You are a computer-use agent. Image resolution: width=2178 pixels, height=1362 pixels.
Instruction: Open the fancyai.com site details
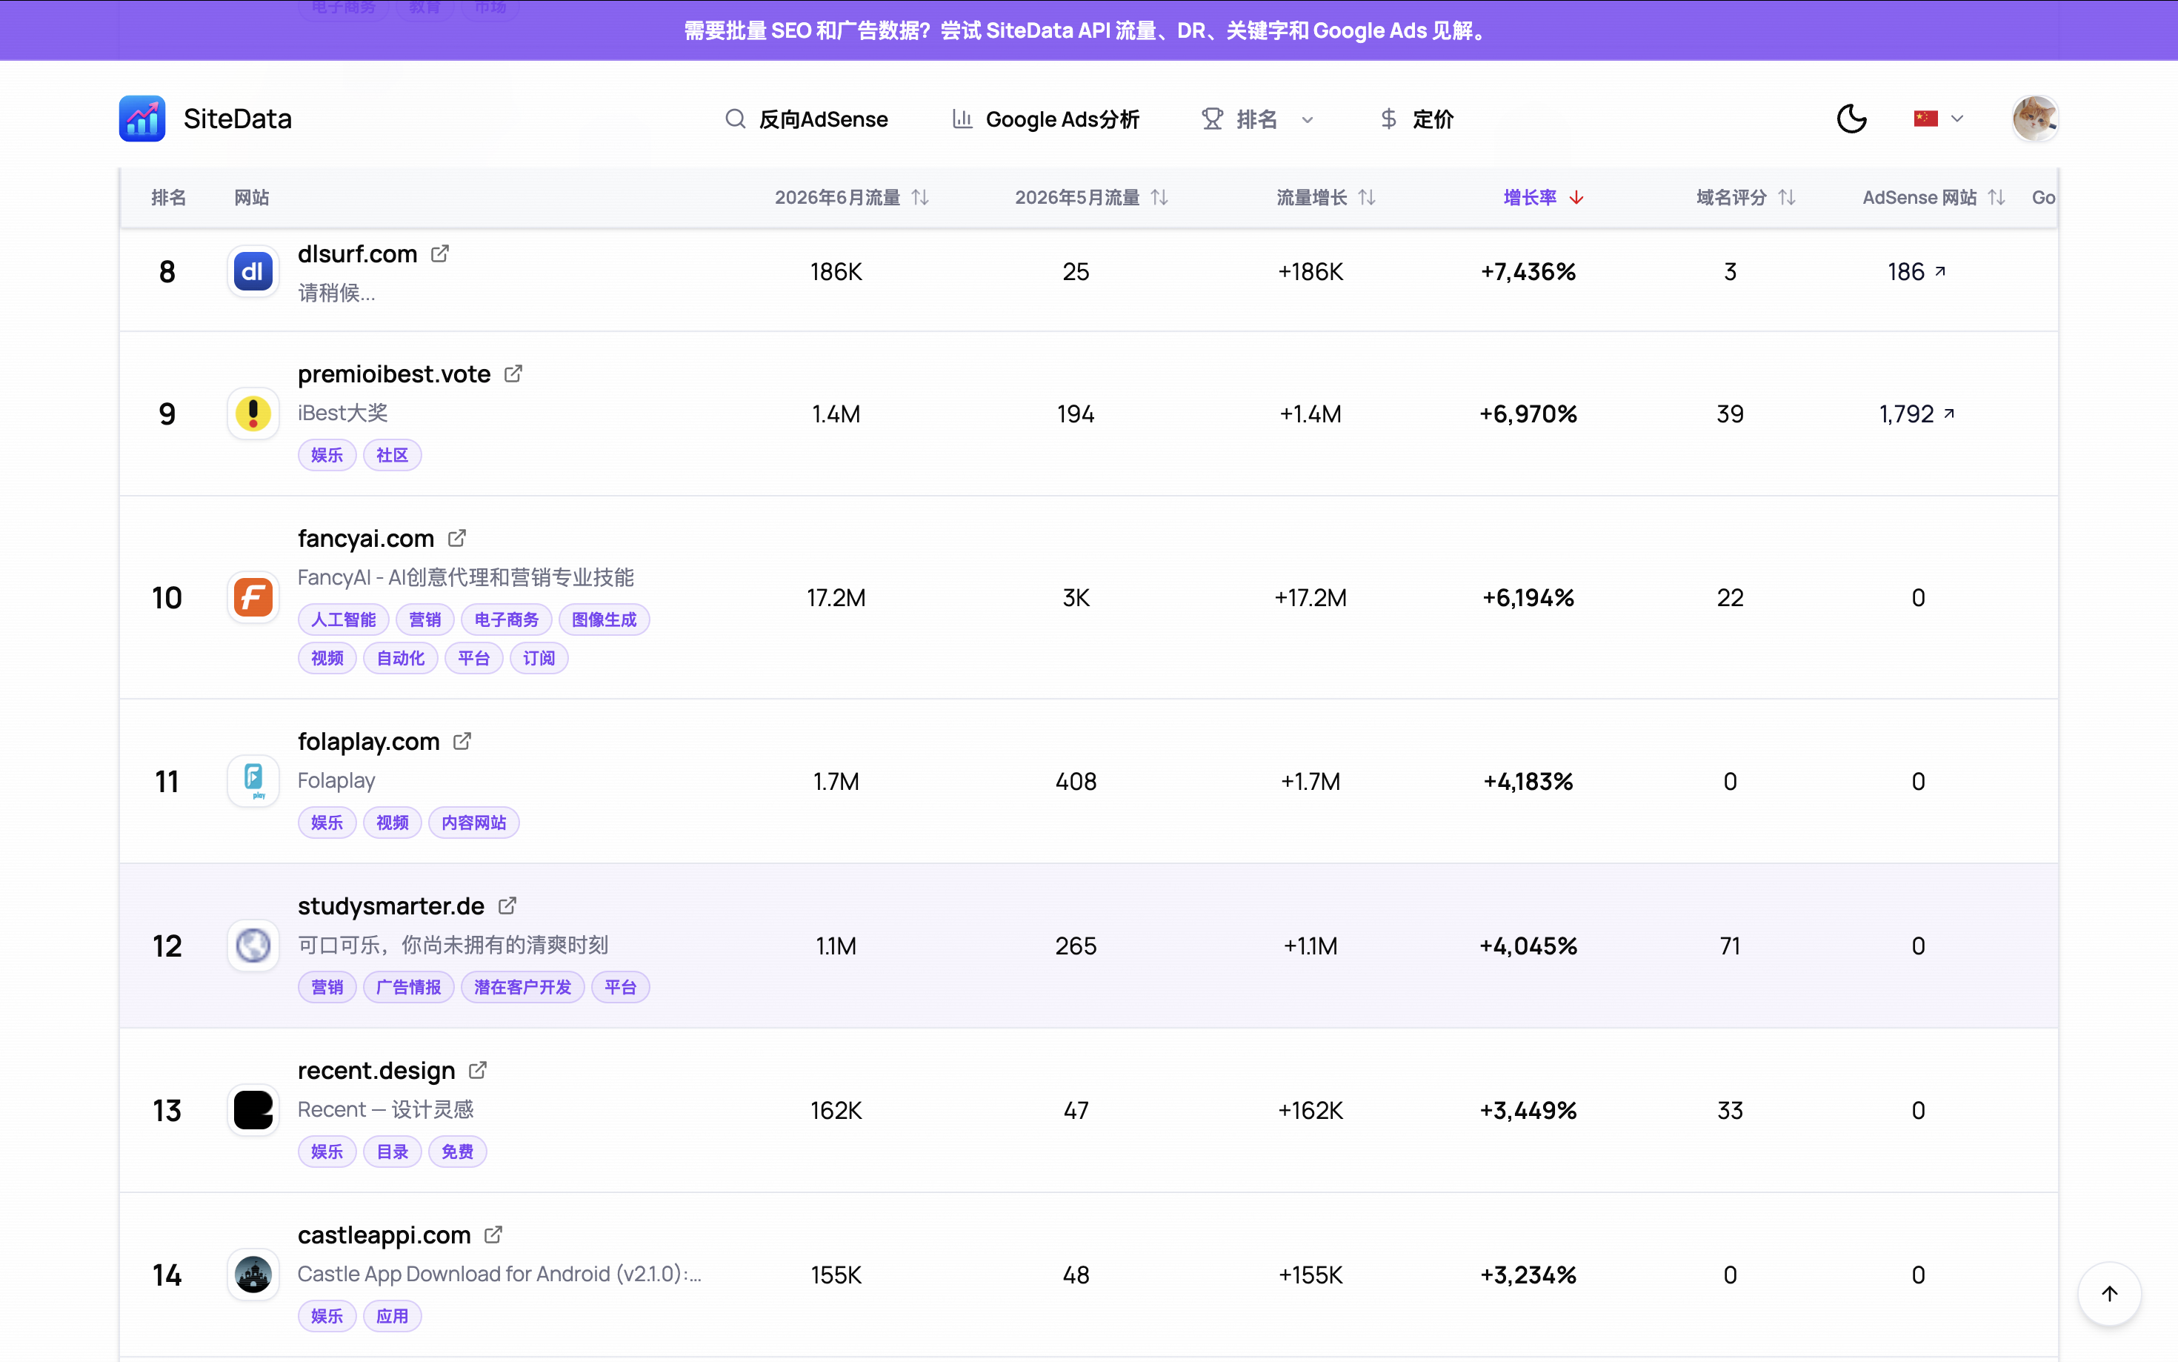point(365,539)
